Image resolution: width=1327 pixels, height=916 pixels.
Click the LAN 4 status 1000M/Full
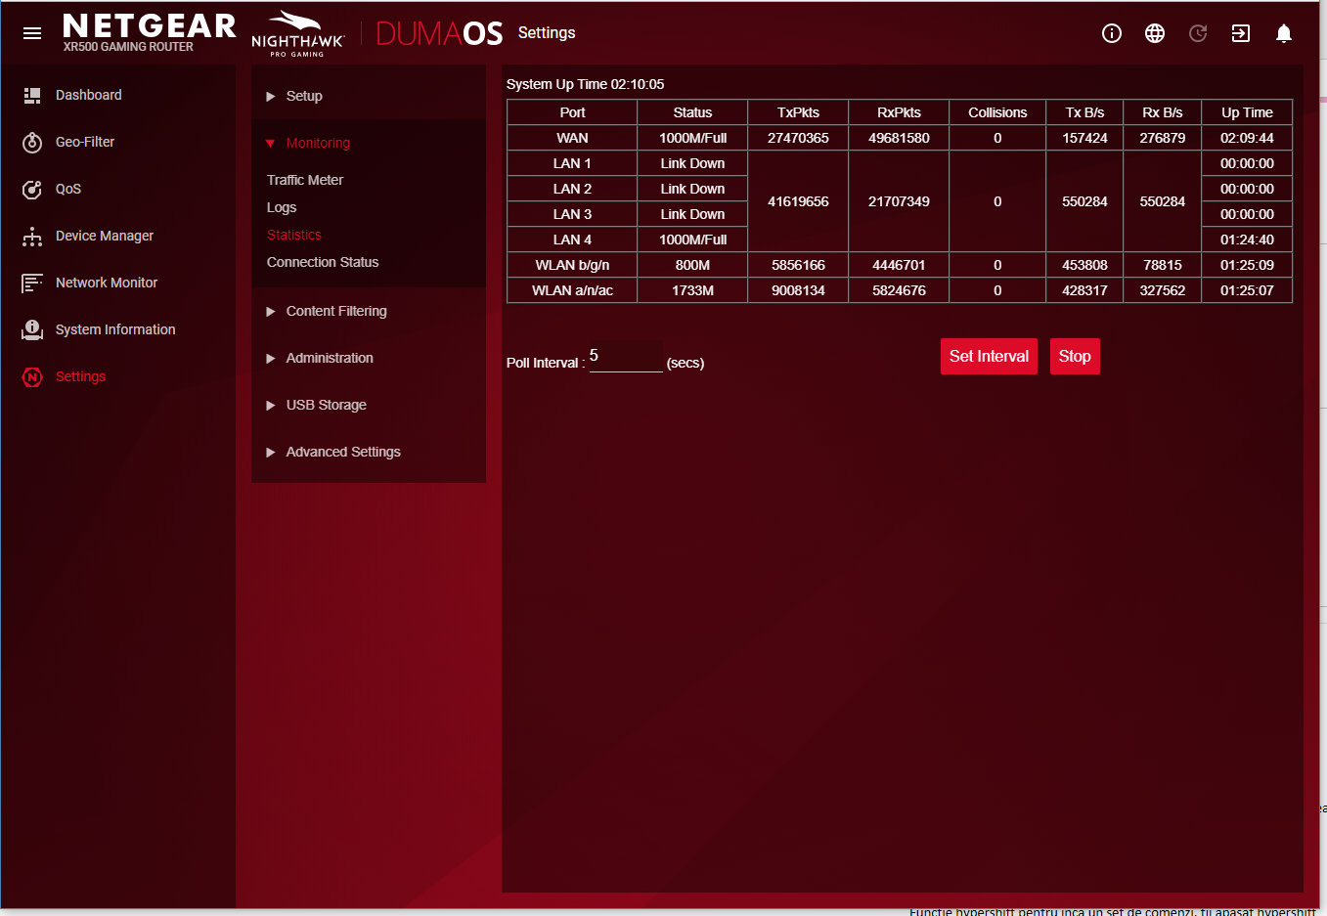[x=692, y=240]
